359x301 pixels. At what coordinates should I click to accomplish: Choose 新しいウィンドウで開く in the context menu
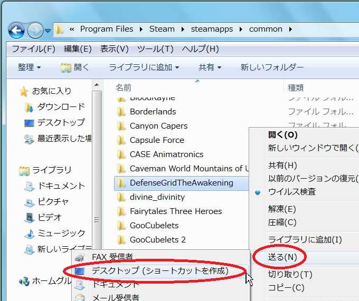313,148
